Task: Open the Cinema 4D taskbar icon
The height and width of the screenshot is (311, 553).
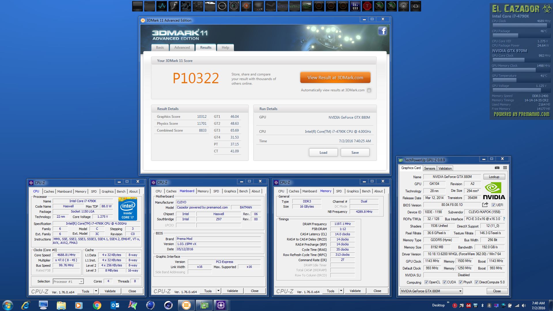Action: 168,305
